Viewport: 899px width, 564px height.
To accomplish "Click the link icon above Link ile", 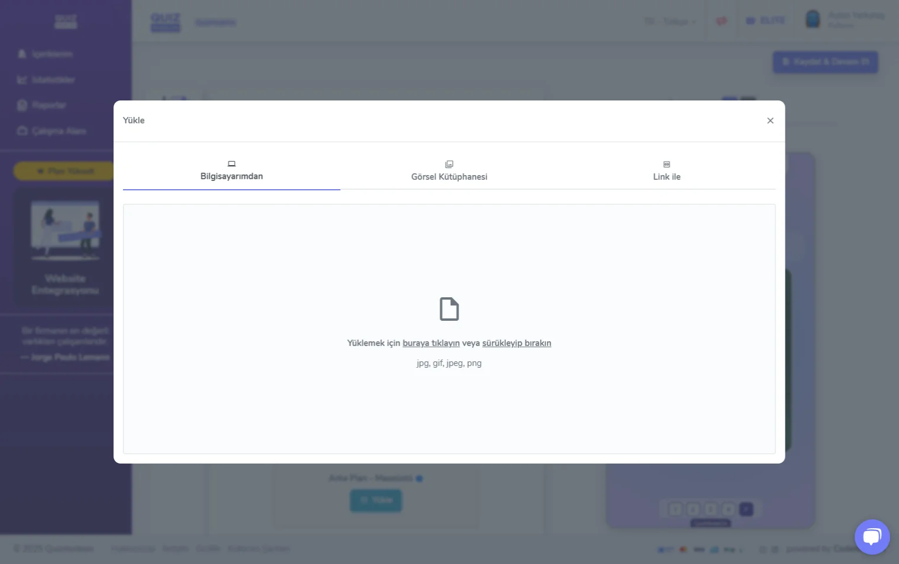I will pos(667,164).
